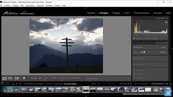Open the Modifica menu

[x=7, y=5]
